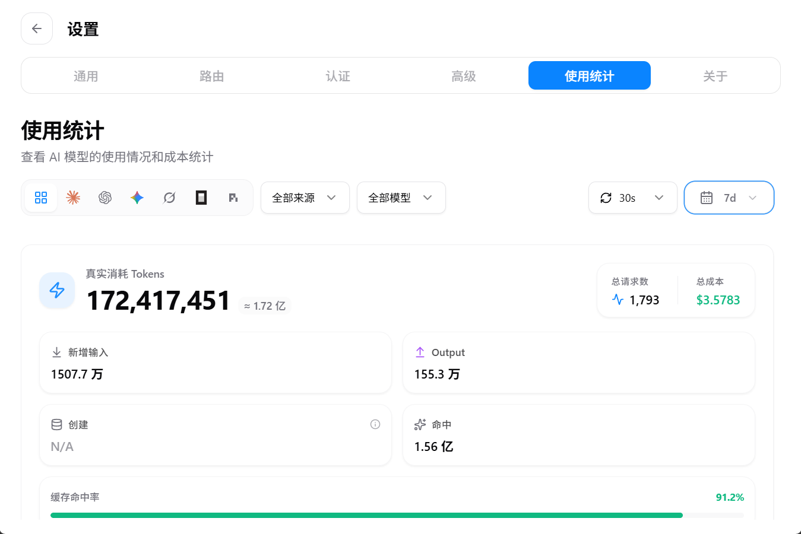Select the all-apps grid filter icon
The image size is (801, 534).
[41, 198]
